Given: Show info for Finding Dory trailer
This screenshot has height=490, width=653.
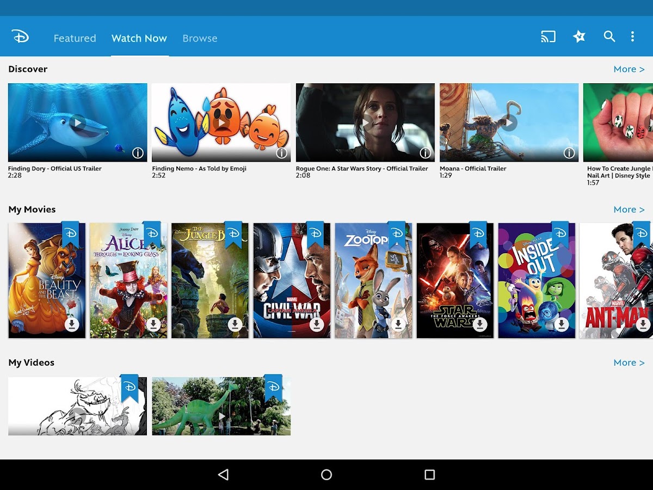Looking at the screenshot, I should (138, 153).
